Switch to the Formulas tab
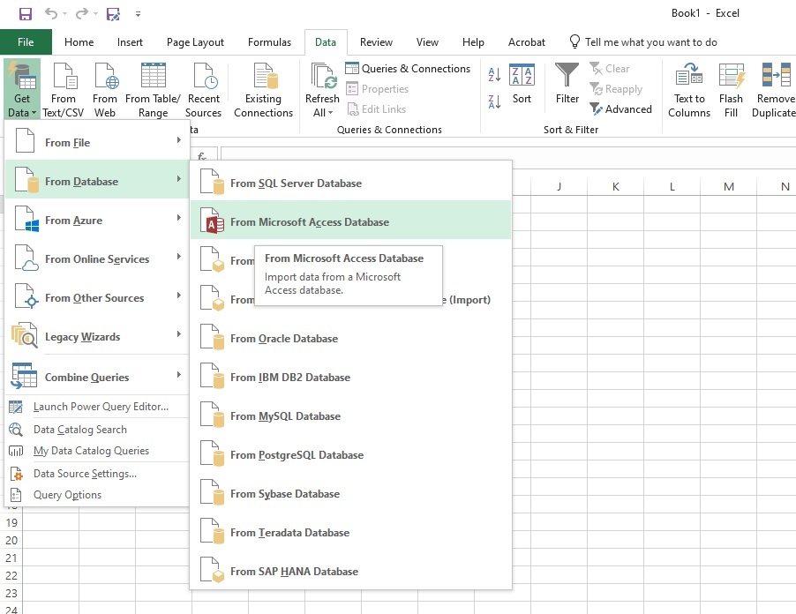Screen dimensions: 796x614 pos(269,42)
